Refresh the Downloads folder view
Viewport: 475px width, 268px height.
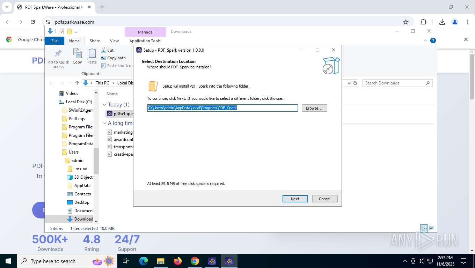[355, 83]
